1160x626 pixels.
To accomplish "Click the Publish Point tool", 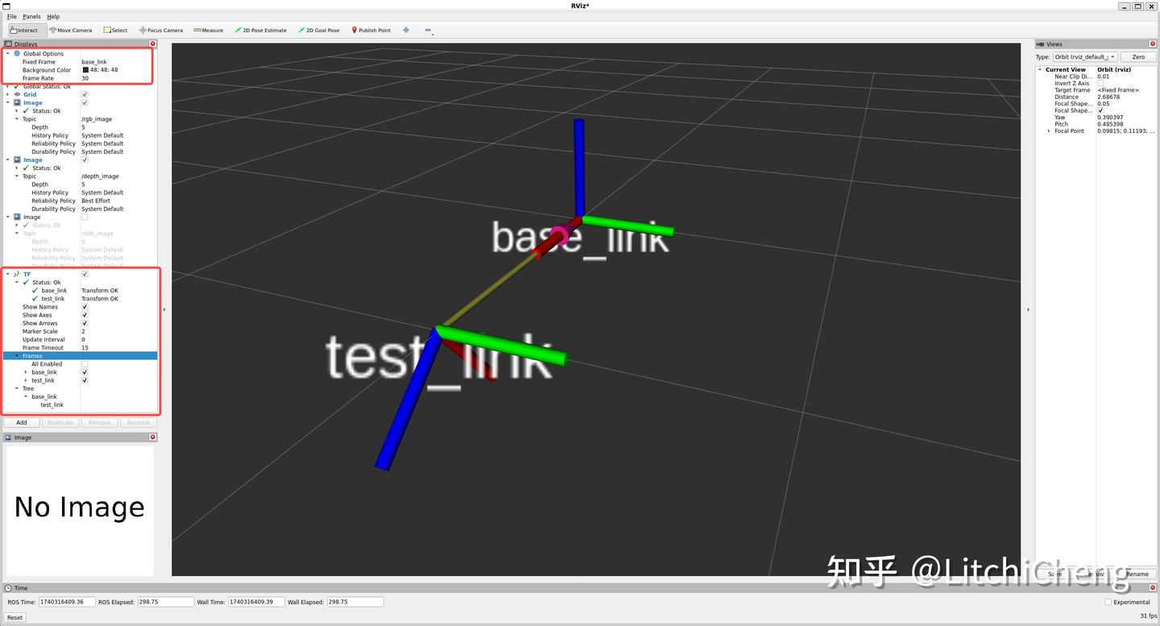I will point(369,30).
